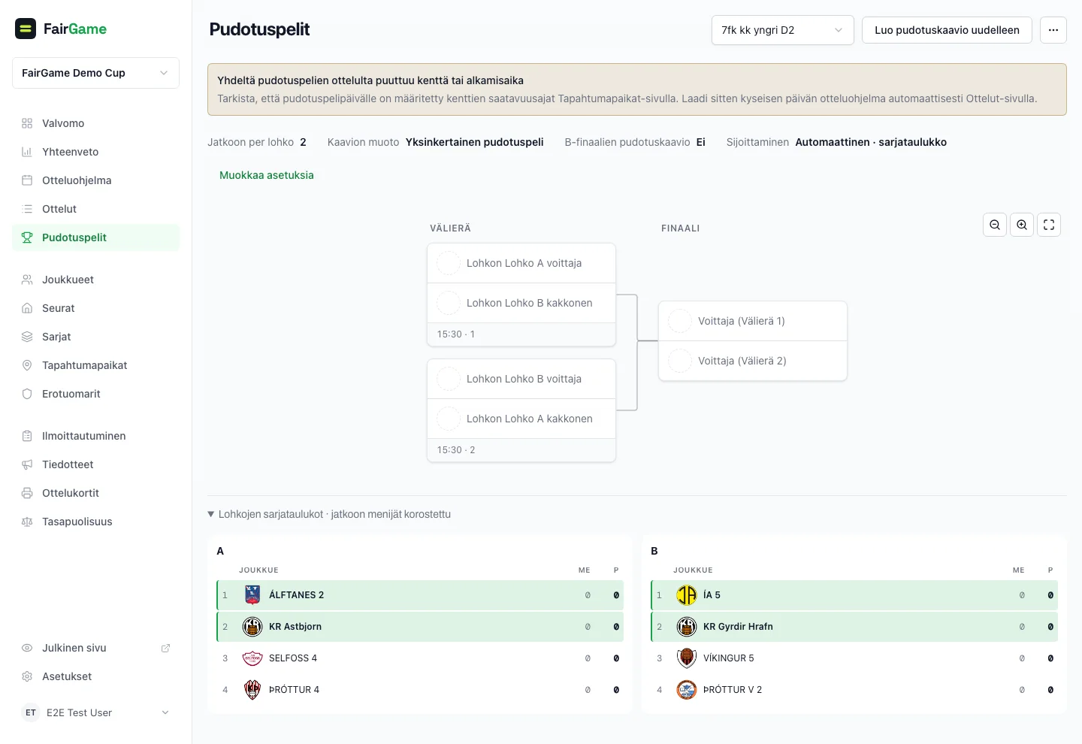Open Erotuomarit in the sidebar
This screenshot has height=744, width=1082.
pos(95,394)
